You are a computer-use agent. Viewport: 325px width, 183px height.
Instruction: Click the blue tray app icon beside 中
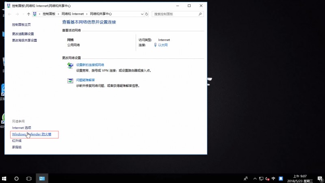pos(281,178)
